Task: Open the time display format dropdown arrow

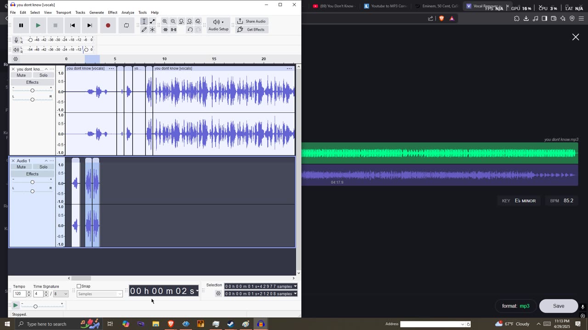Action: click(197, 291)
